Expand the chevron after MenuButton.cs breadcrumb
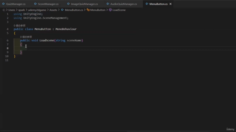The height and width of the screenshot is (132, 236). click(85, 10)
